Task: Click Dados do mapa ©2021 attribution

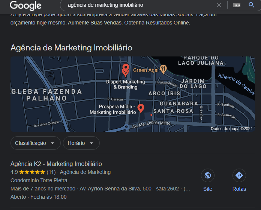Action: pyautogui.click(x=231, y=129)
